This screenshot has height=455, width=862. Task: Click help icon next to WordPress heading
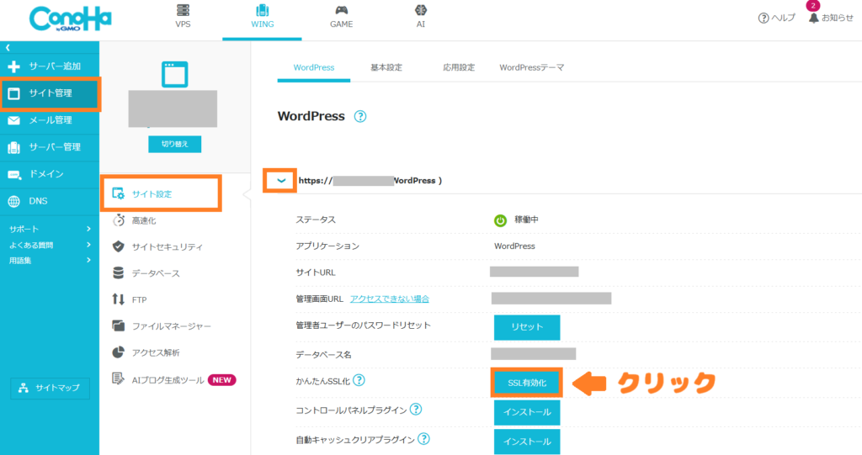point(360,117)
